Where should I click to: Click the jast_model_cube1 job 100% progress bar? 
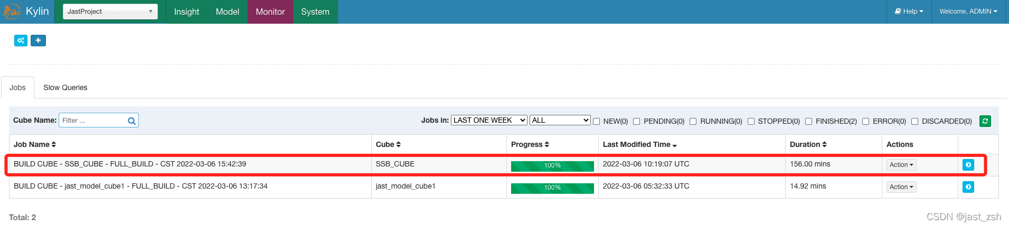coord(552,188)
